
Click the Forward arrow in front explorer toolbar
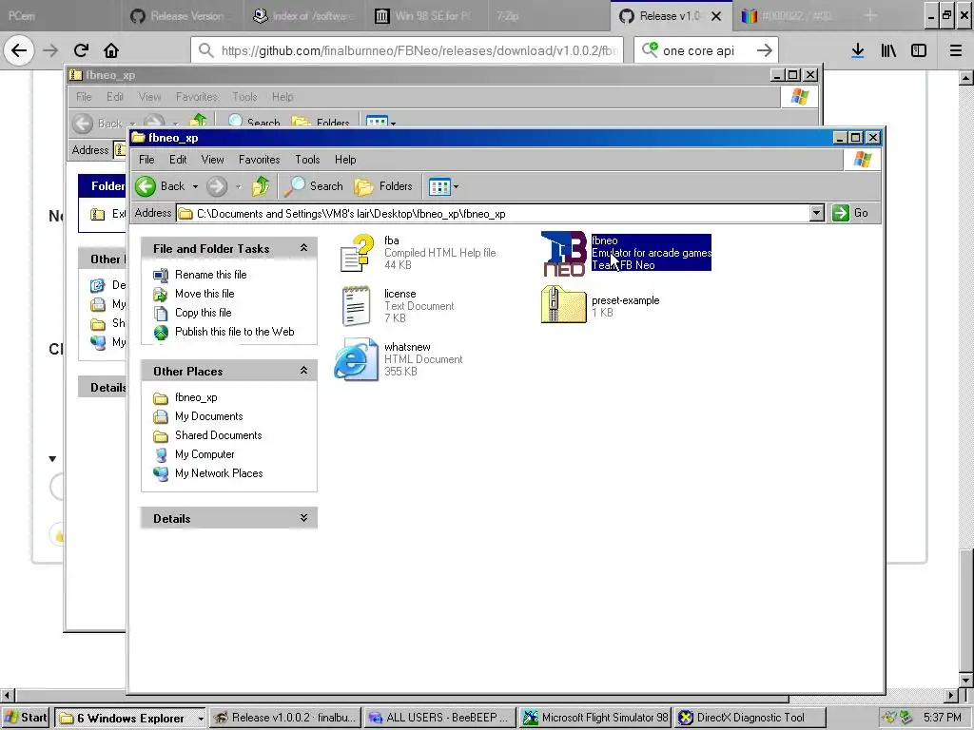217,186
